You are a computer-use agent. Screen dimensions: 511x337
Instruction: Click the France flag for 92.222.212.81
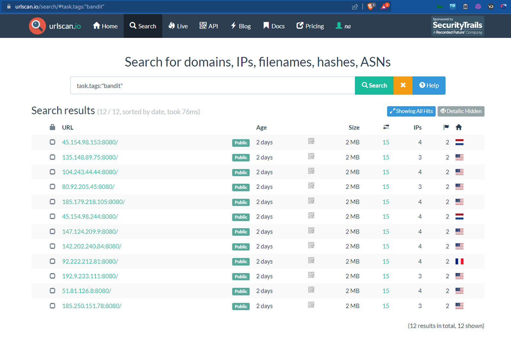(x=459, y=261)
